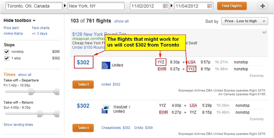Click the departure slider's right handle
This screenshot has height=138, width=274.
(57, 92)
